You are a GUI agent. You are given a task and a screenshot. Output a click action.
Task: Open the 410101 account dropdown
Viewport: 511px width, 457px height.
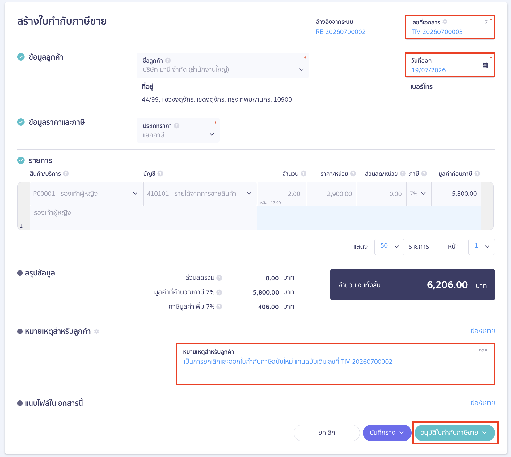pyautogui.click(x=200, y=194)
